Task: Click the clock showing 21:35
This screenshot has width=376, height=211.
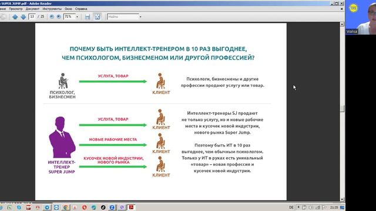Action: [334, 207]
